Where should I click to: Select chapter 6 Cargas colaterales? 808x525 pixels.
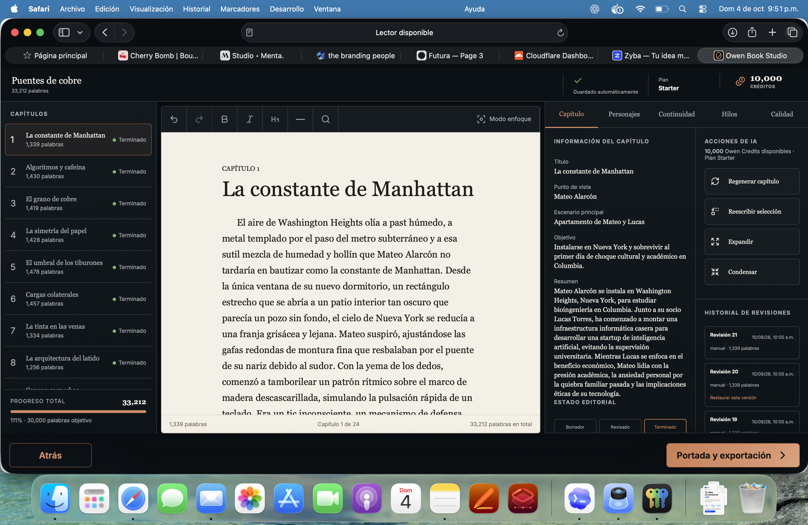[78, 299]
